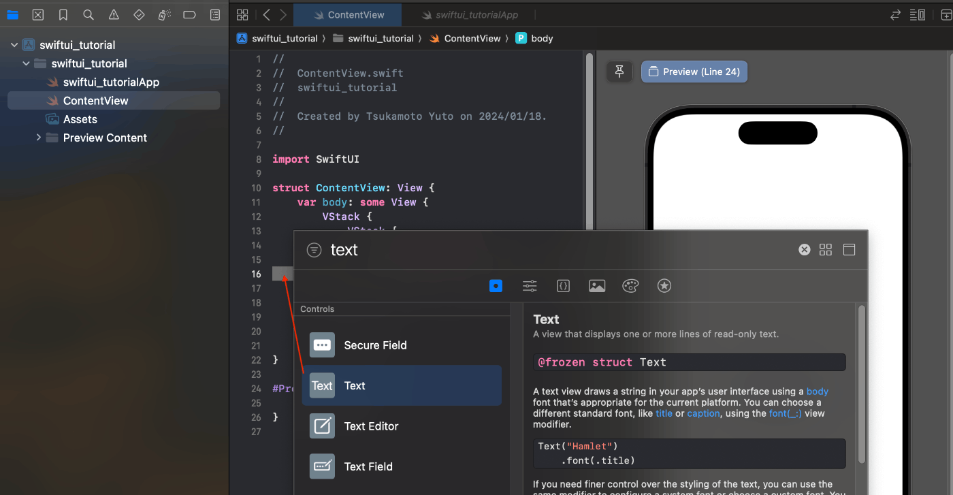Image resolution: width=953 pixels, height=495 pixels.
Task: Open the Debug navigator spray icon
Action: click(164, 14)
